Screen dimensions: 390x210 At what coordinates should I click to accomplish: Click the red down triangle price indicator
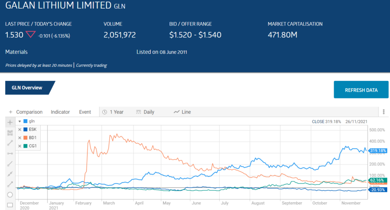30,34
